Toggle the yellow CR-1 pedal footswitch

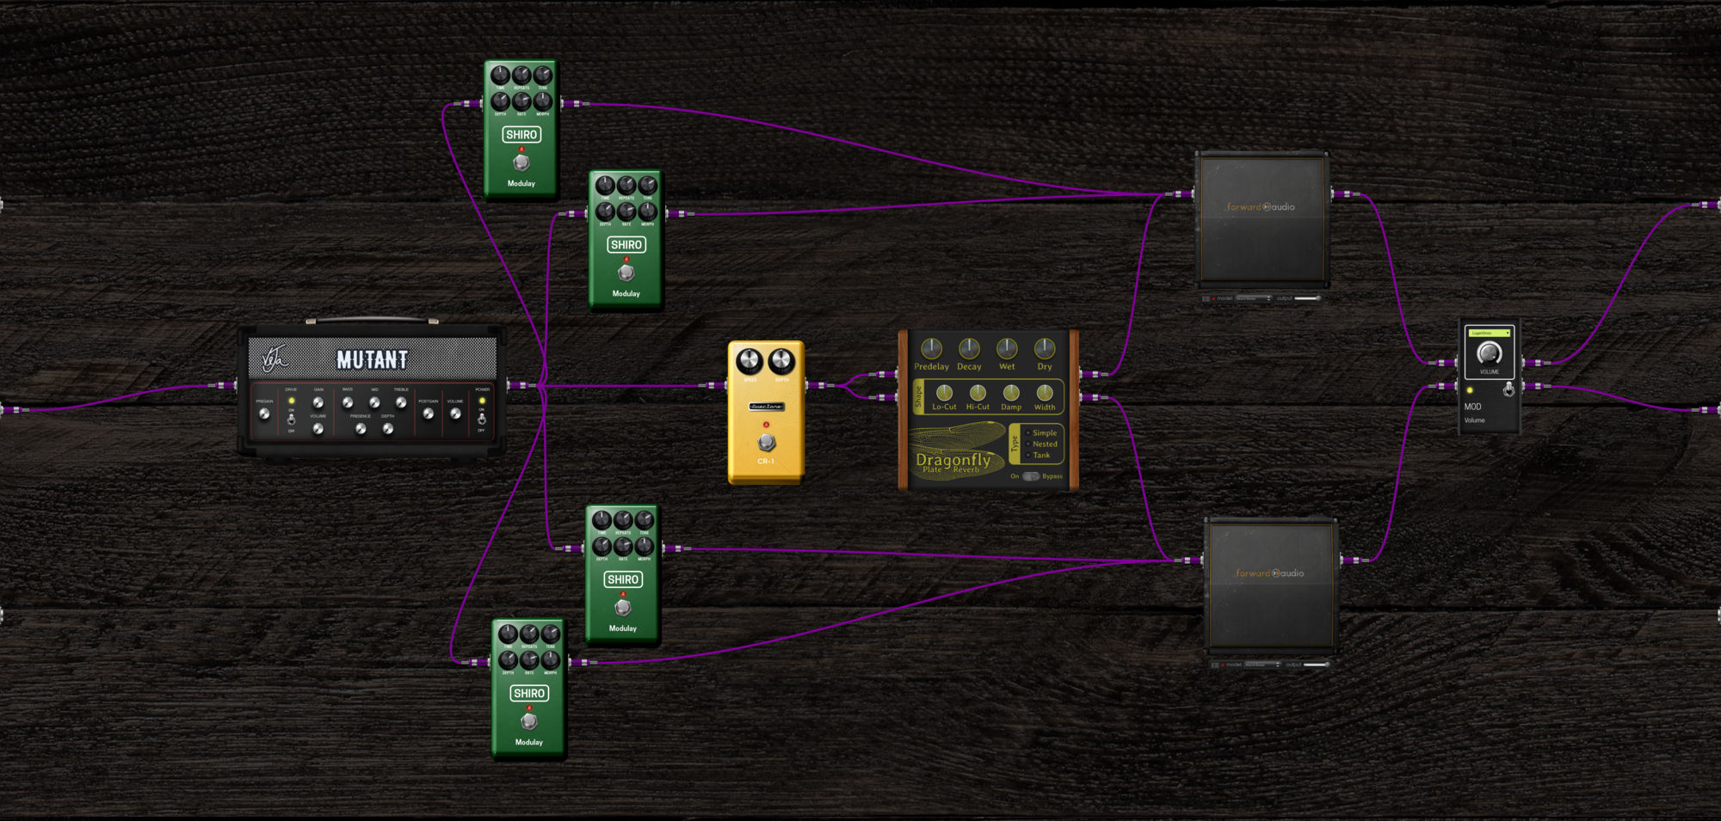pyautogui.click(x=766, y=443)
